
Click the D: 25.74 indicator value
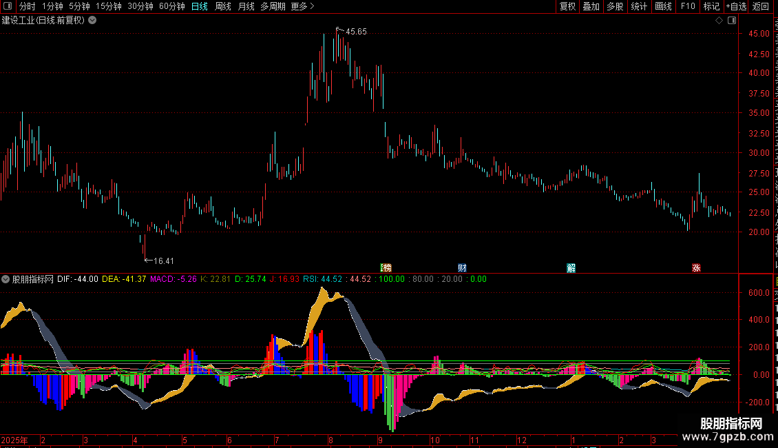[250, 279]
